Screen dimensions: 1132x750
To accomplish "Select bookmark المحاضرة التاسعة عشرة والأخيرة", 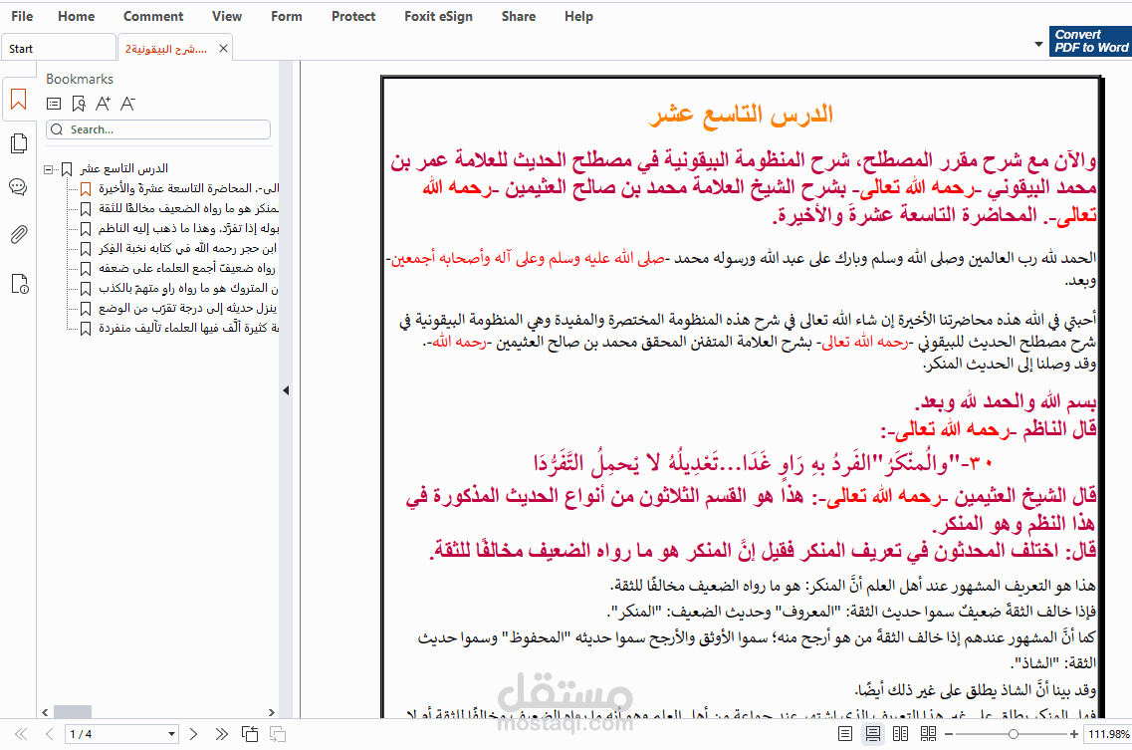I will pos(188,188).
